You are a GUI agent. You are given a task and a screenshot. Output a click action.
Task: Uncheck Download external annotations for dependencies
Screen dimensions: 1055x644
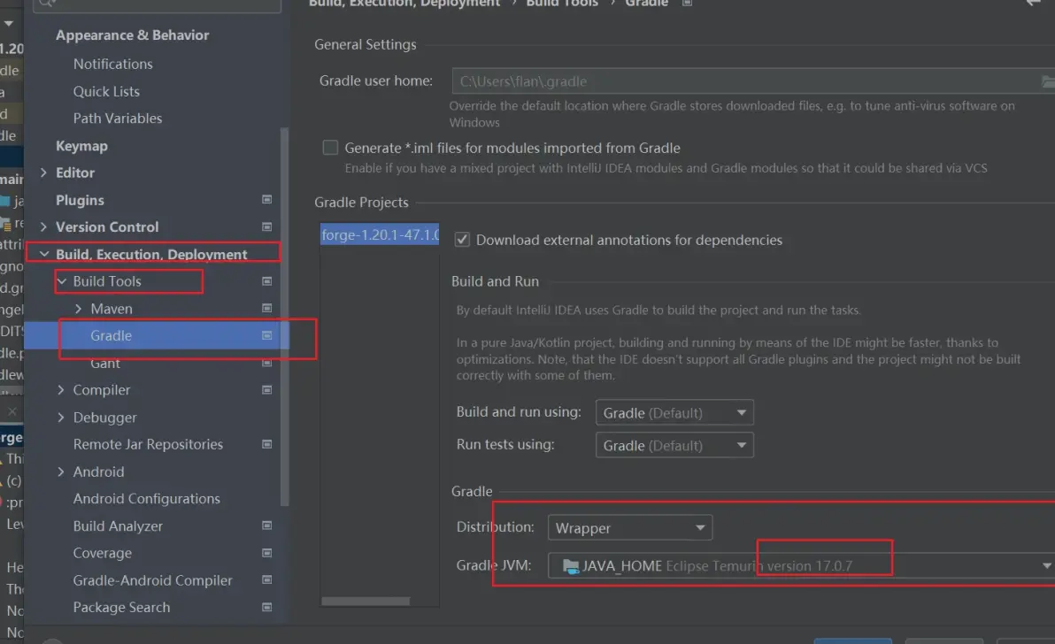[461, 240]
